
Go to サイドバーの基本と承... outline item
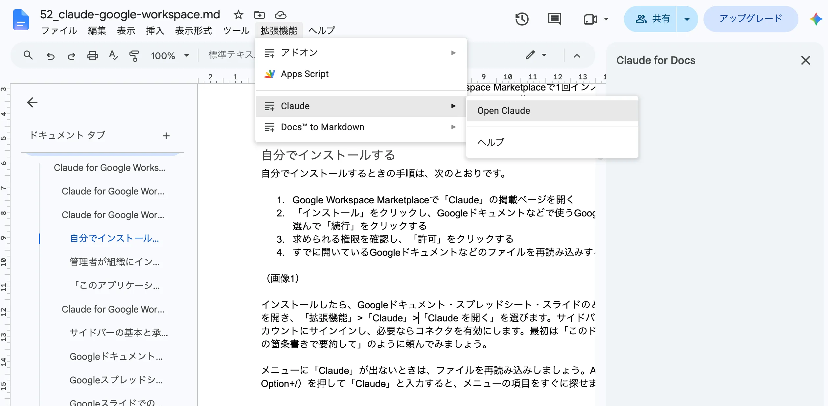119,333
